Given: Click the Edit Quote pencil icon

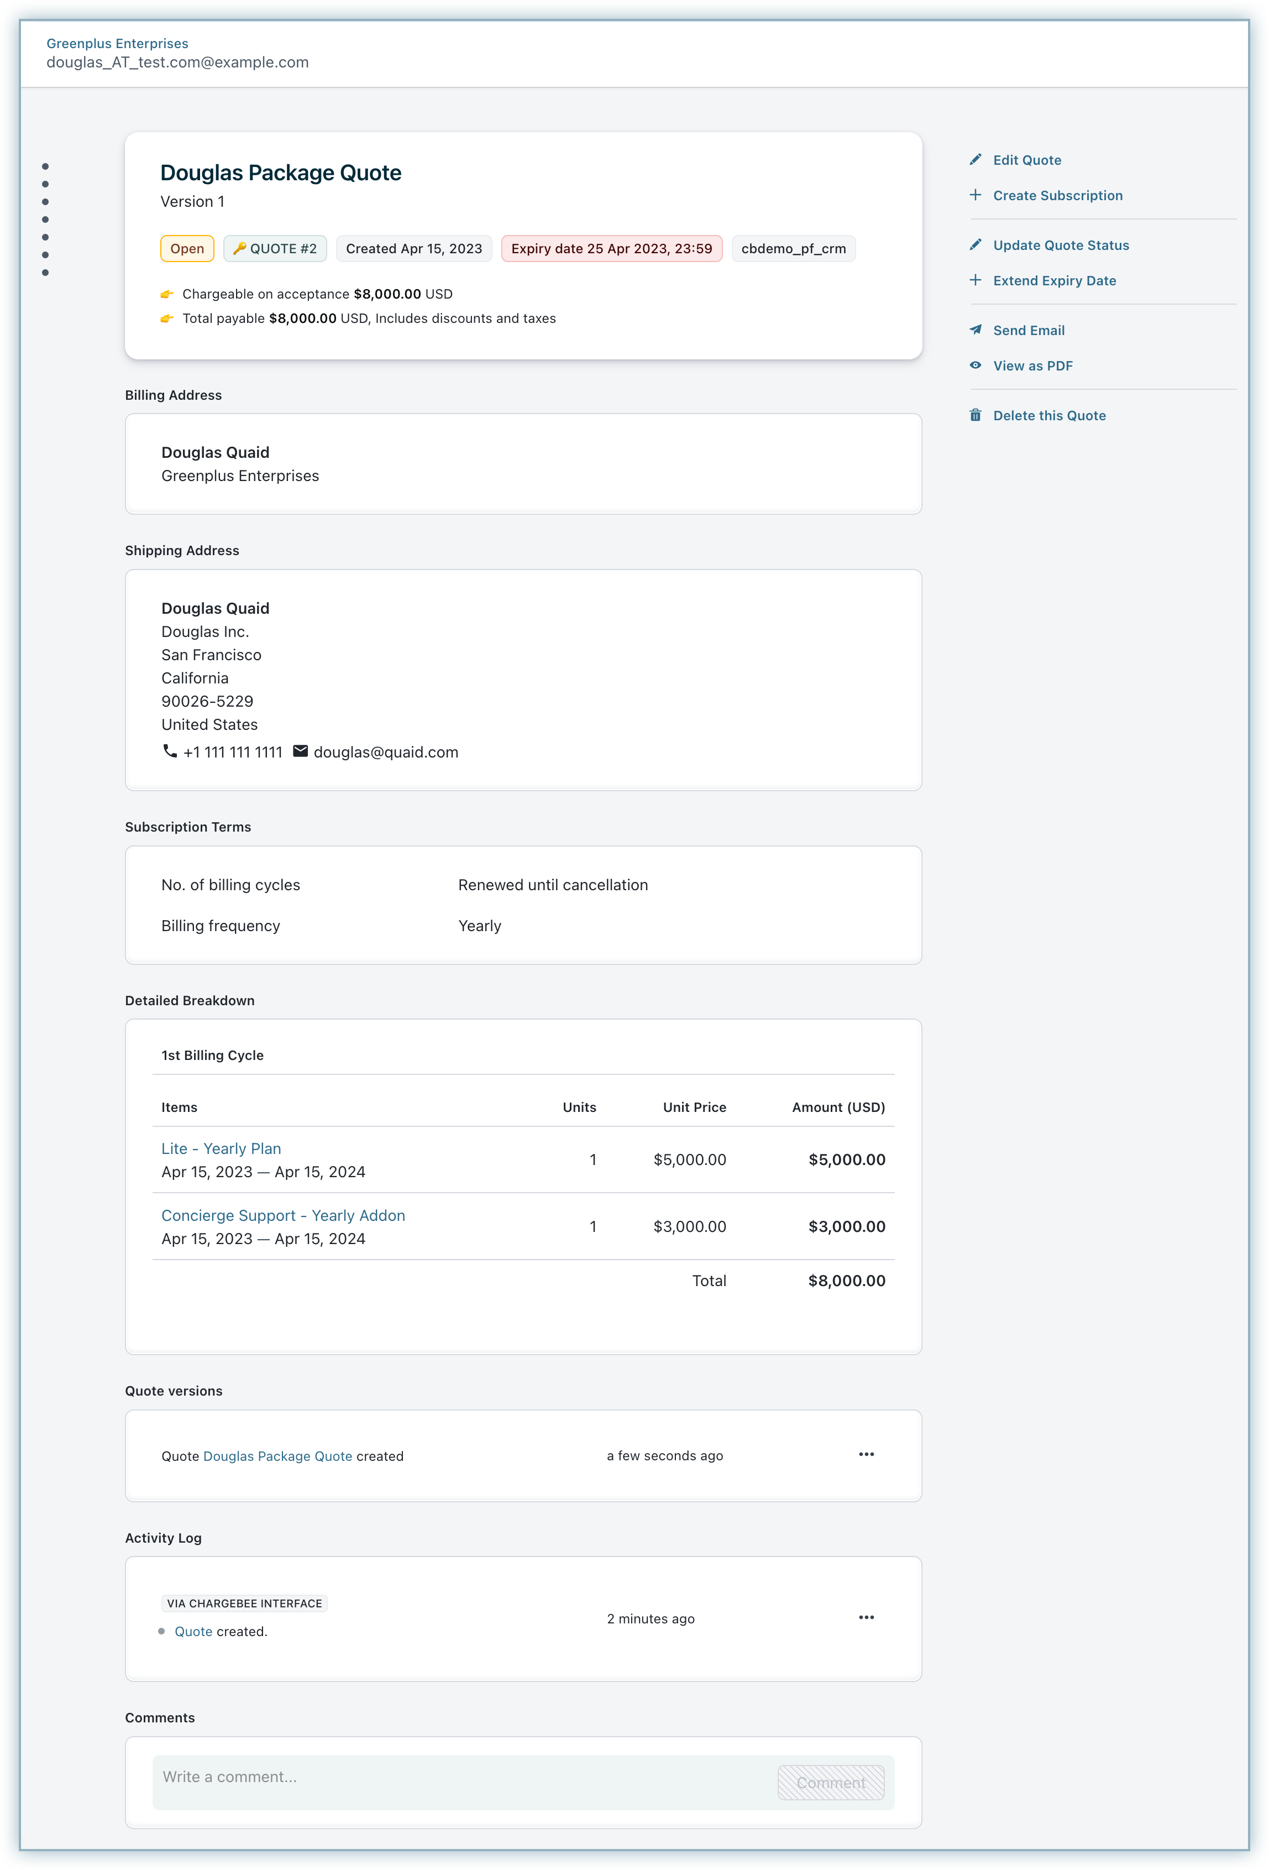Looking at the screenshot, I should pyautogui.click(x=976, y=159).
